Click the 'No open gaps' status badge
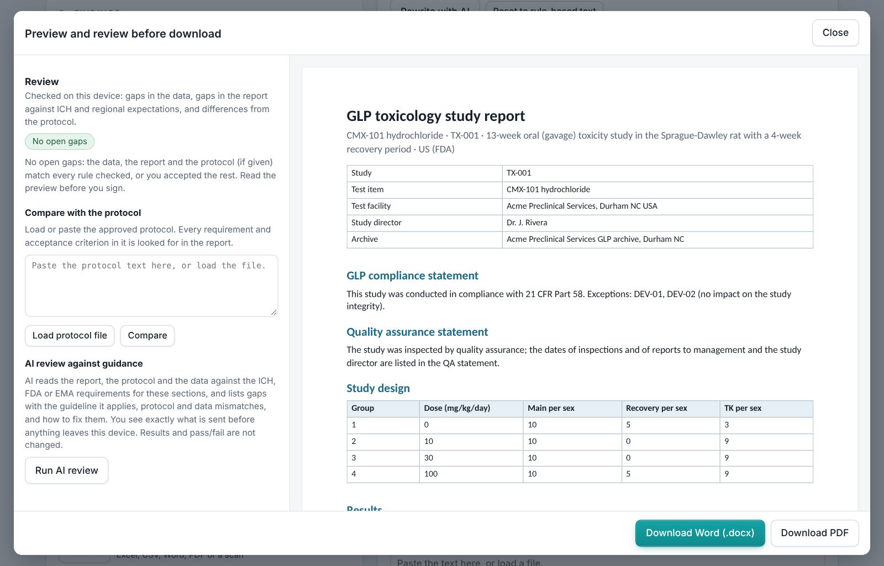This screenshot has height=566, width=884. point(60,141)
